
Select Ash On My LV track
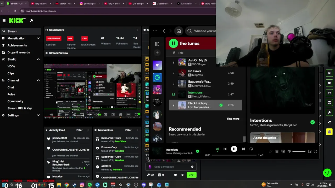pyautogui.click(x=205, y=62)
